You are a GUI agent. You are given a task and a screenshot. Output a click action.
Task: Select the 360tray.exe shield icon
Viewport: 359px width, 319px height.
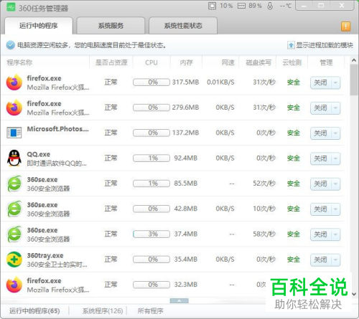14,260
